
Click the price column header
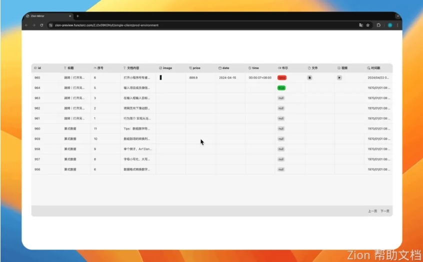195,67
